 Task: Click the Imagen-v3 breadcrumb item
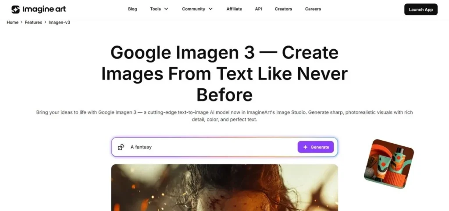click(59, 22)
